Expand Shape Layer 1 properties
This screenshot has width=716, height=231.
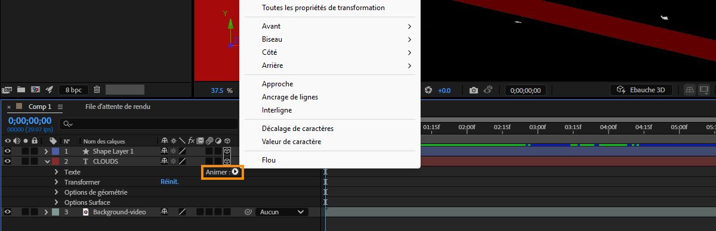[47, 151]
